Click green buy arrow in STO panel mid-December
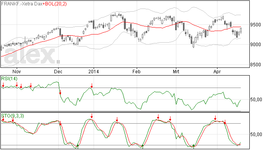Viewport: 268px width, 150px height. pyautogui.click(x=78, y=146)
